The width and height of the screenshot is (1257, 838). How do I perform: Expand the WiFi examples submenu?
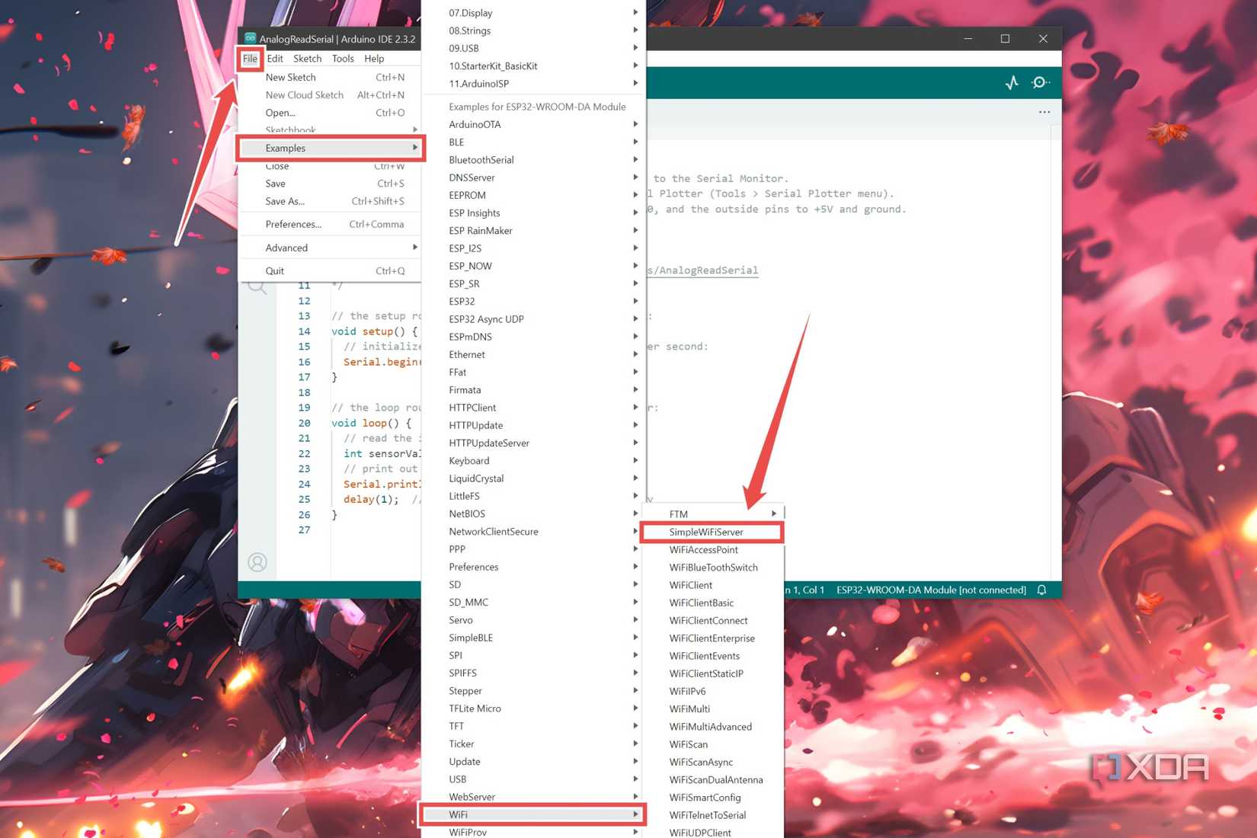click(x=533, y=814)
